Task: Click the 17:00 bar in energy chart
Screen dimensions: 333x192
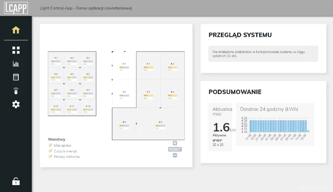Action: click(x=251, y=126)
